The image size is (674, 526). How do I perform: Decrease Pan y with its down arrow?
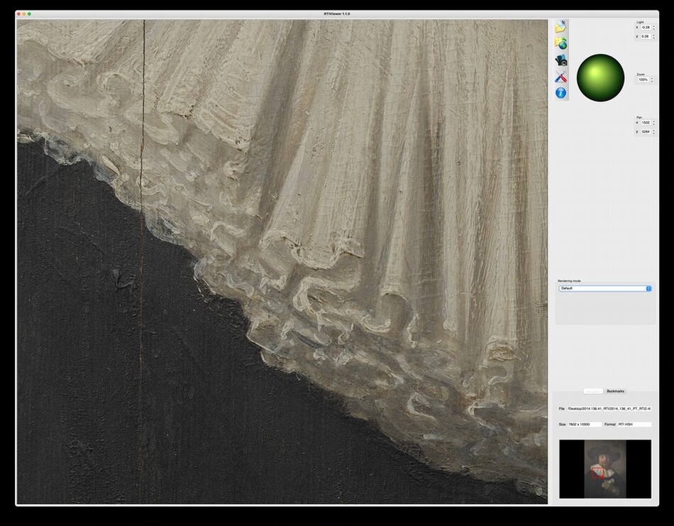(654, 133)
